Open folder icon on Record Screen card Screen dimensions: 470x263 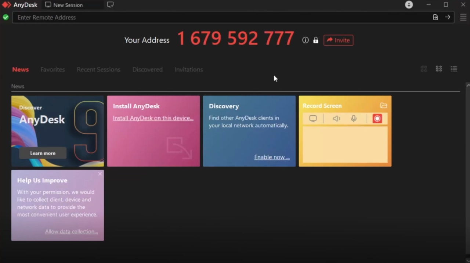[383, 106]
